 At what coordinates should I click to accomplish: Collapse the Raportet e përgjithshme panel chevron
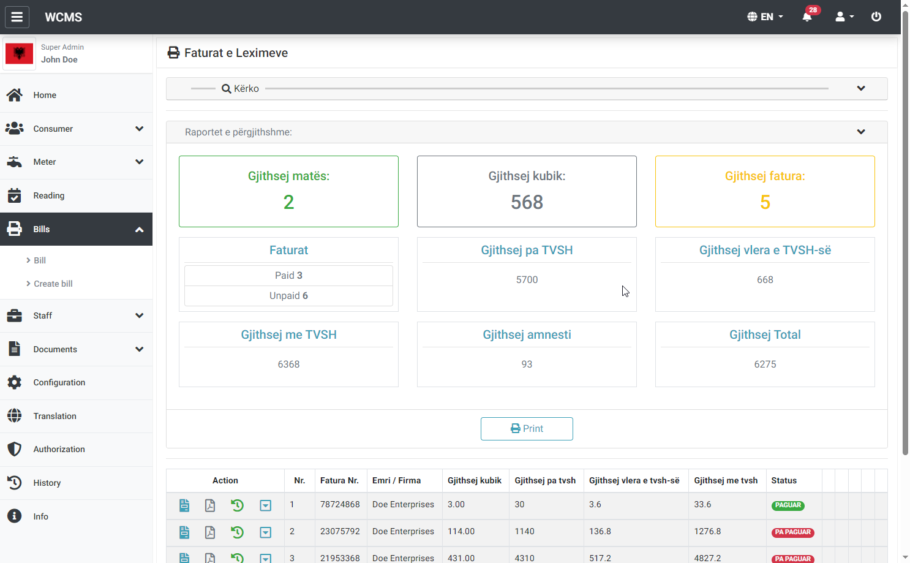coord(861,132)
